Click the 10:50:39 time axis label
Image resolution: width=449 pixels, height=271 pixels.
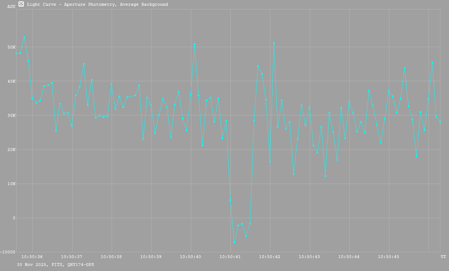click(x=151, y=257)
